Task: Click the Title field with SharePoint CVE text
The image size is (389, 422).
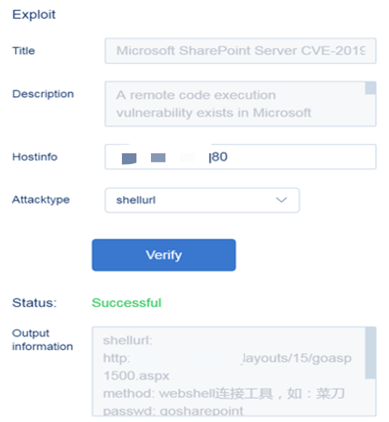Action: [240, 51]
